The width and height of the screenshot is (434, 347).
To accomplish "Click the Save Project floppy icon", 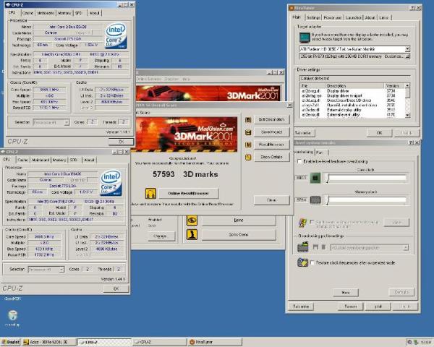I will click(248, 132).
